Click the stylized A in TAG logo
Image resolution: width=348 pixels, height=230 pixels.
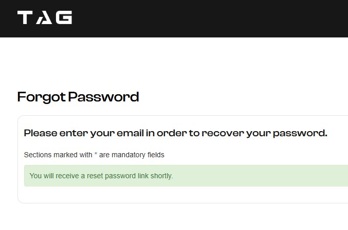tap(44, 17)
